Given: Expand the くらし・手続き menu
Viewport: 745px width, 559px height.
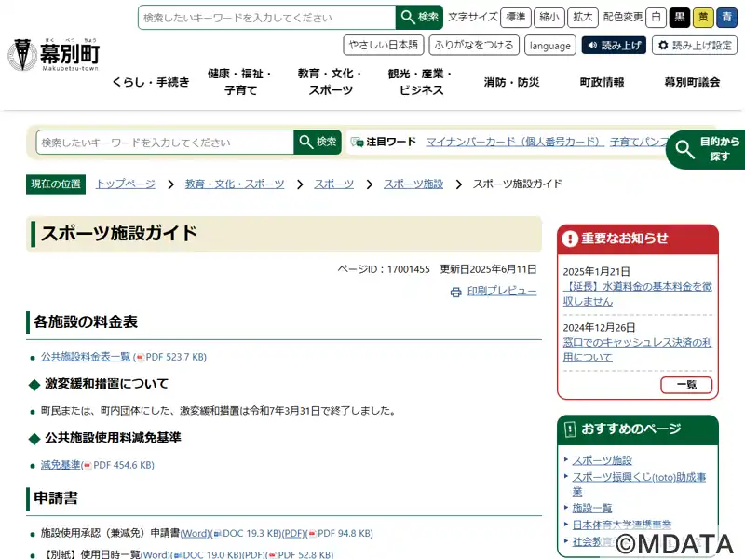Looking at the screenshot, I should click(151, 82).
